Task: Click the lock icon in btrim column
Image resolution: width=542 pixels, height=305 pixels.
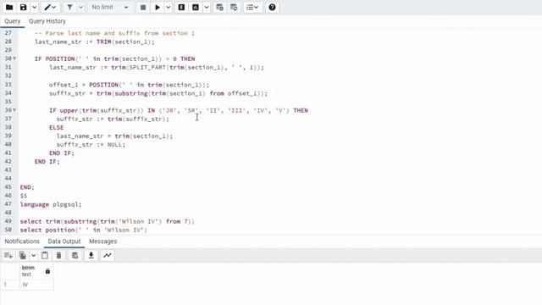Action: click(47, 271)
